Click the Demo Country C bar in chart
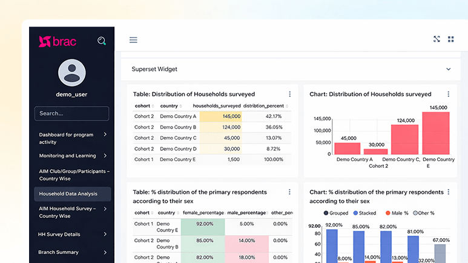 tap(404, 139)
